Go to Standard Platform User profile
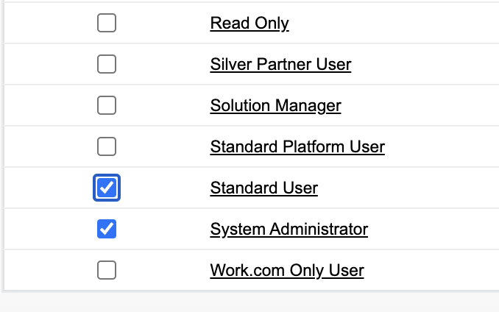The height and width of the screenshot is (312, 499). [297, 147]
